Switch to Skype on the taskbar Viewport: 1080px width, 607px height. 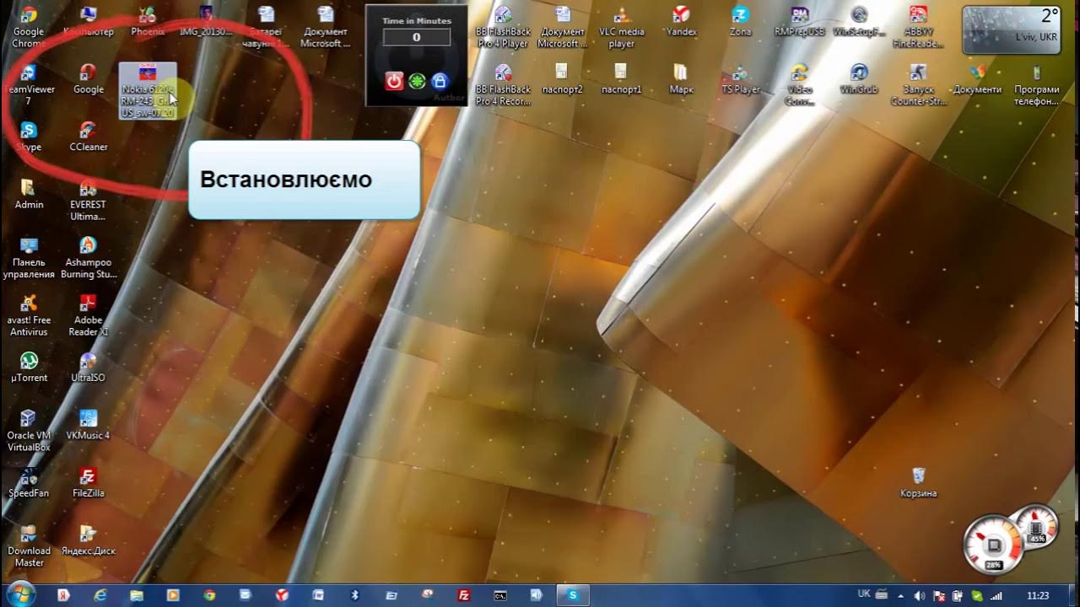pos(573,595)
